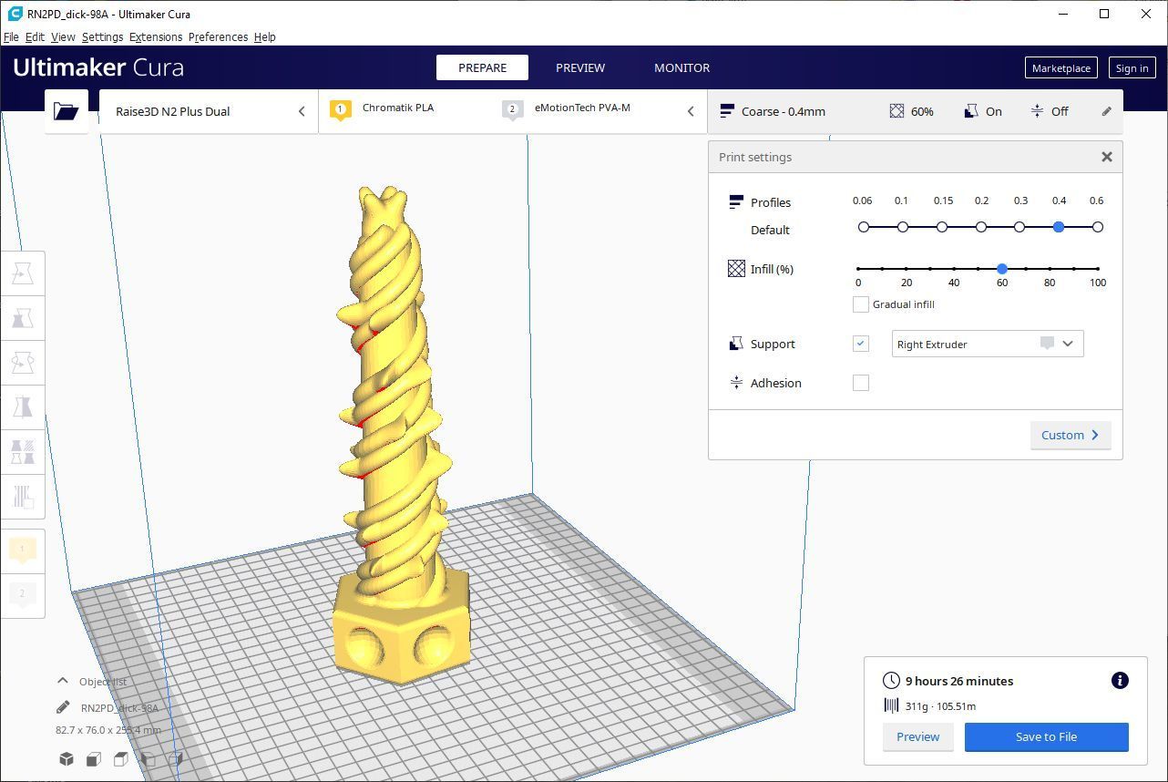This screenshot has width=1168, height=782.
Task: Click the pencil edit icon in settings bar
Action: [1106, 111]
